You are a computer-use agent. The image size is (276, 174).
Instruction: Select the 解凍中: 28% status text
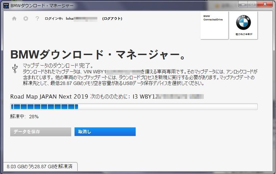pyautogui.click(x=24, y=117)
